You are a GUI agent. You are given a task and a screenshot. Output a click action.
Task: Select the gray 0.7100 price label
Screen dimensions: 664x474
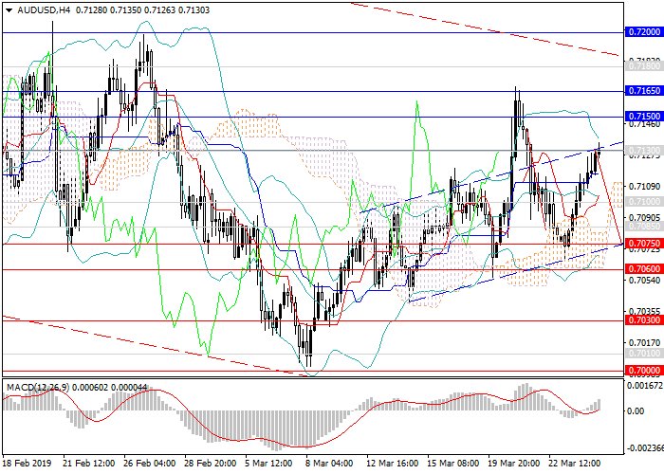(x=643, y=202)
